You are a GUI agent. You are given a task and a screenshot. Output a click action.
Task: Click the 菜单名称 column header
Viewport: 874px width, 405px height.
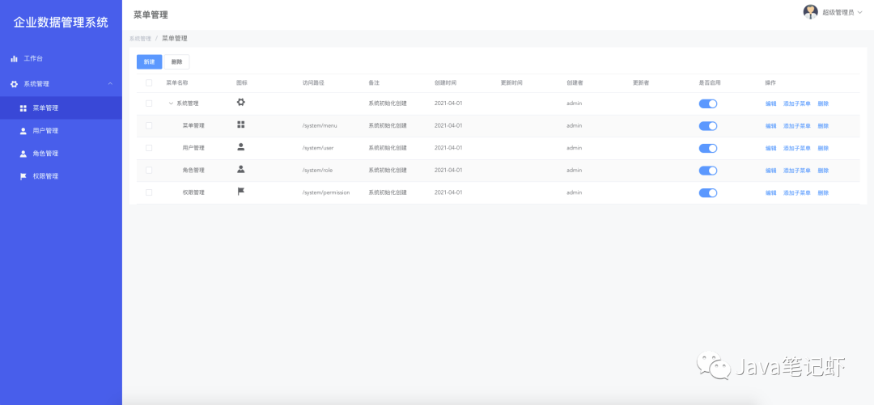tap(177, 82)
